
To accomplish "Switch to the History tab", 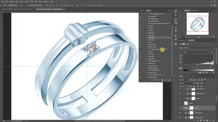I will [x=142, y=11].
